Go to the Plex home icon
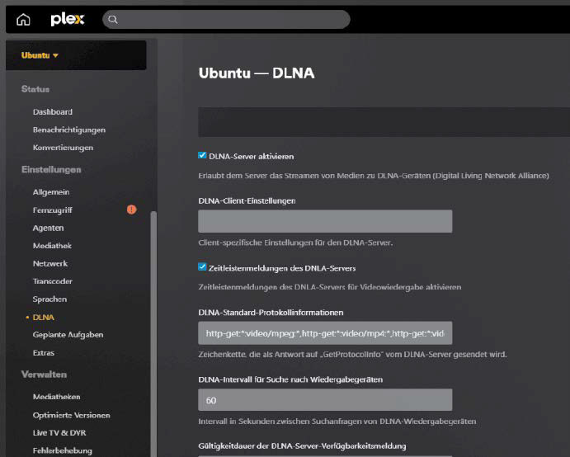Viewport: 570px width, 457px height. pyautogui.click(x=23, y=19)
